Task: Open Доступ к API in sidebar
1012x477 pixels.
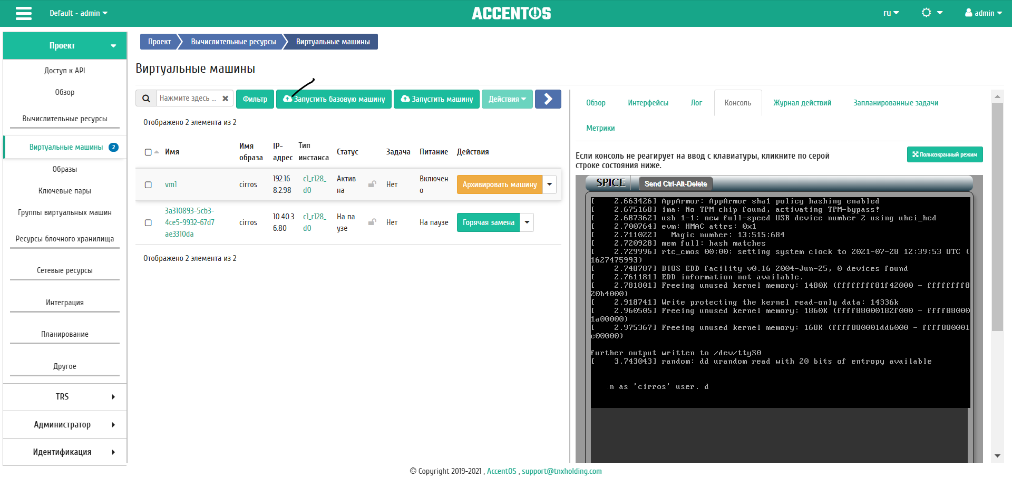Action: 65,71
